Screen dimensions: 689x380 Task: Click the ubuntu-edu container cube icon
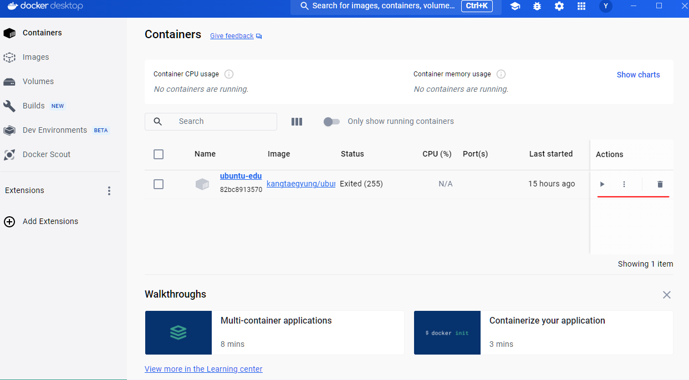(x=202, y=184)
